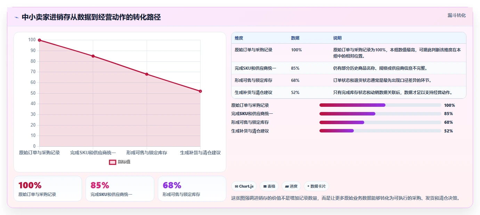This screenshot has width=480, height=215.
Task: Click the Chart.js tag chip
Action: (x=244, y=186)
